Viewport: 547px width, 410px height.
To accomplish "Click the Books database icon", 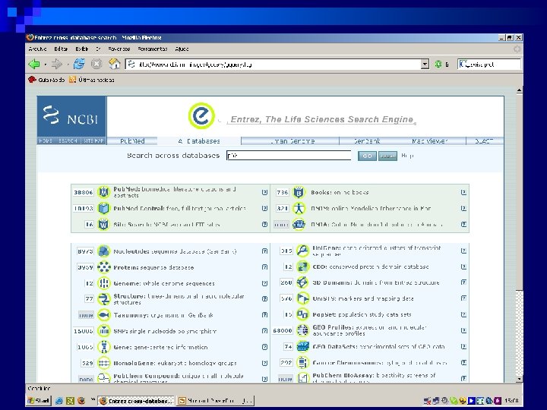I will [x=300, y=192].
